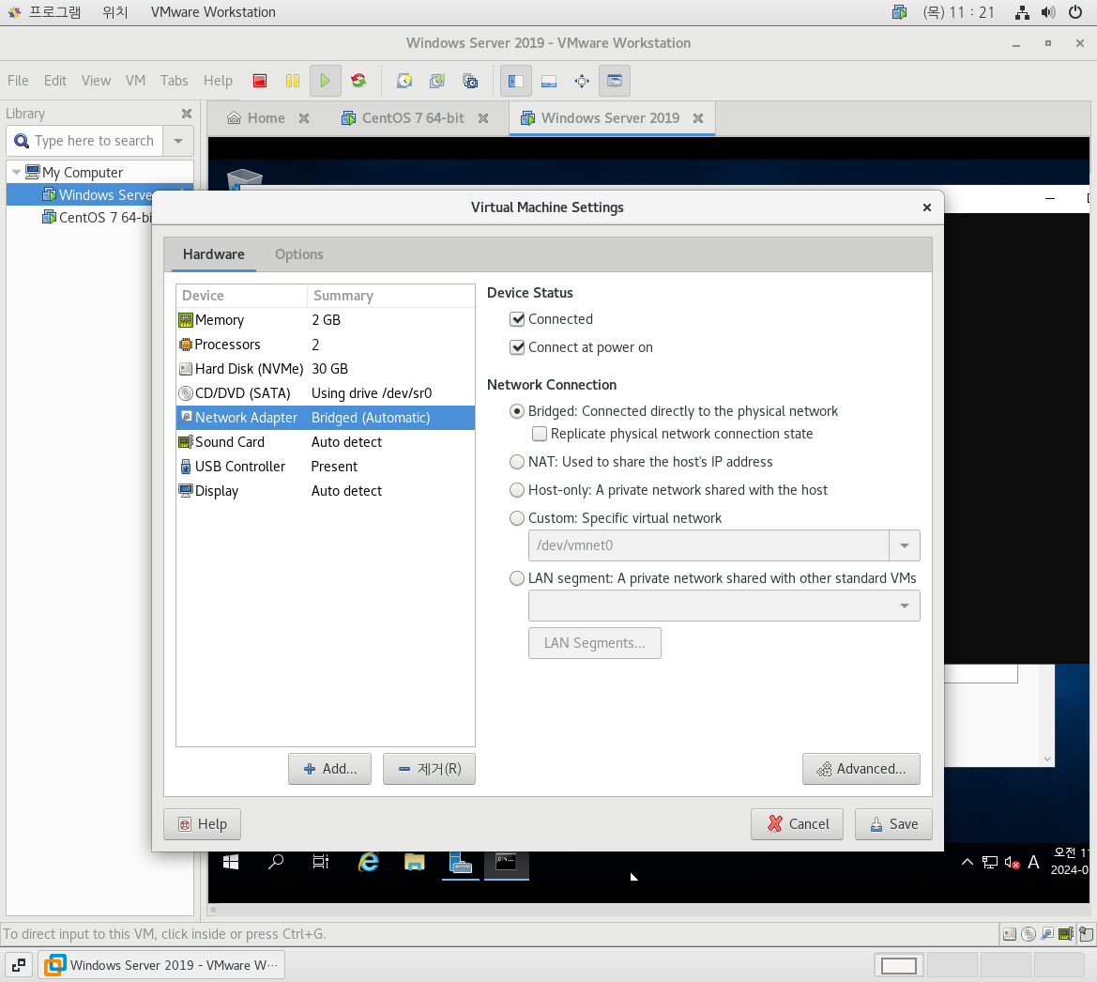1097x982 pixels.
Task: Click the USB device status bar icon
Action: point(1086,934)
